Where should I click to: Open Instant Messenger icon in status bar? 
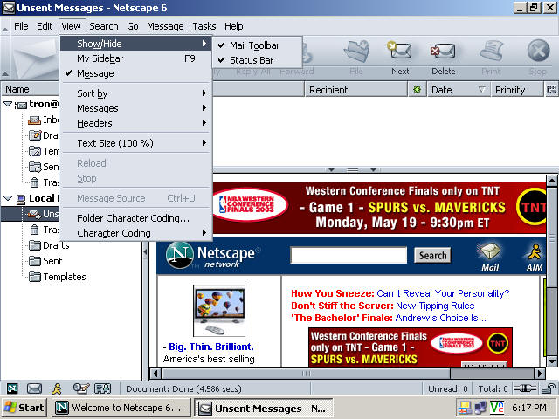(57, 388)
